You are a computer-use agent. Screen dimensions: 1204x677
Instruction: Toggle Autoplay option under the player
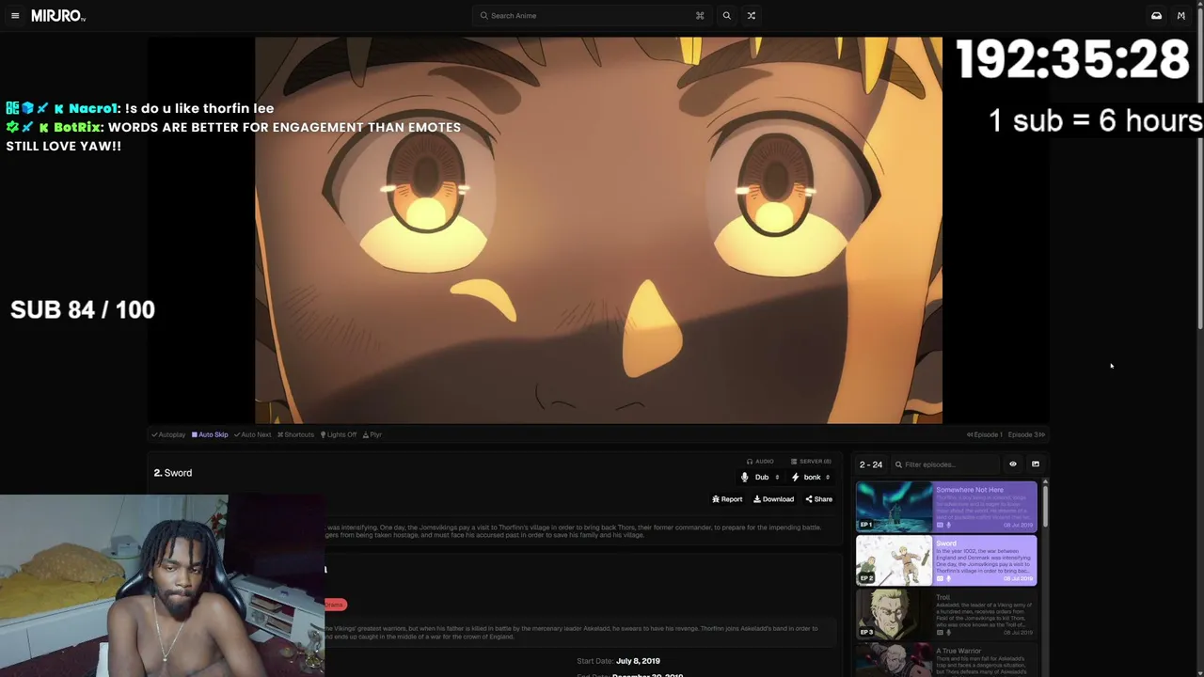coord(168,434)
